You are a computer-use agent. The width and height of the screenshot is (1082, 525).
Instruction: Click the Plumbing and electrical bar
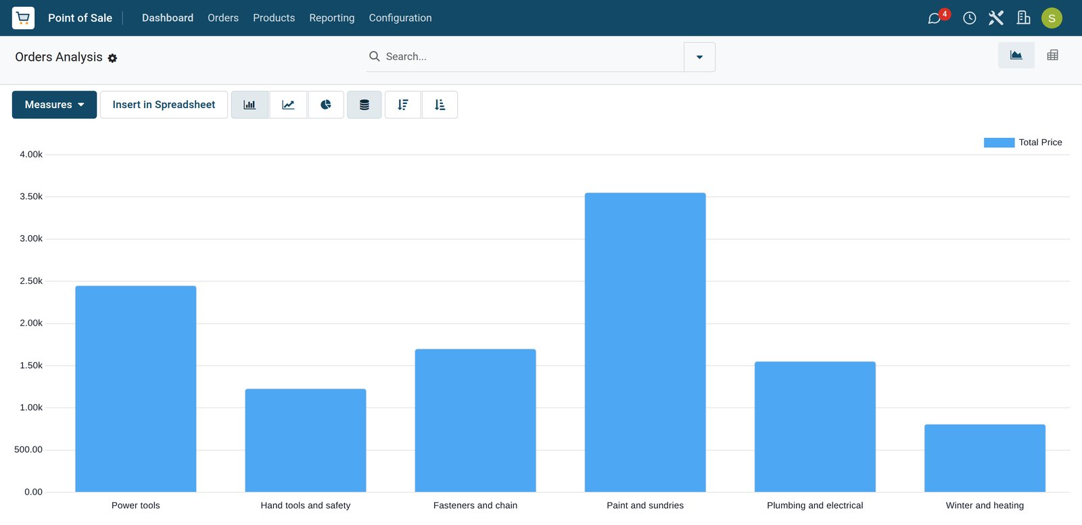pyautogui.click(x=815, y=427)
